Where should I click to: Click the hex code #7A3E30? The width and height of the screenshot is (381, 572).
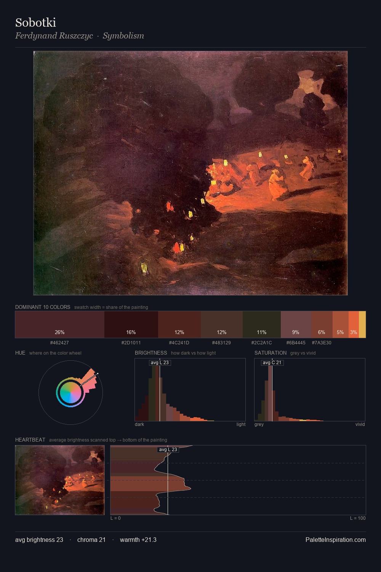(x=322, y=343)
